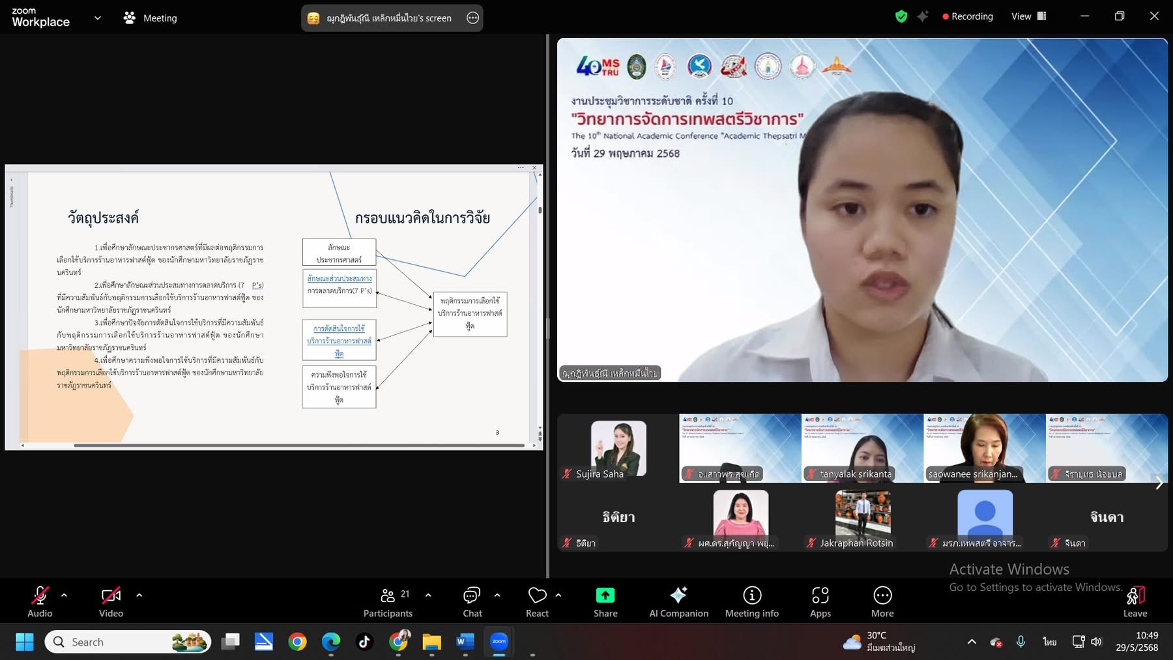This screenshot has width=1173, height=660.
Task: Open the More options menu
Action: point(882,602)
